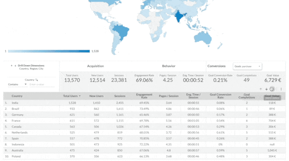This screenshot has width=289, height=161.
Task: Click the map color scale legend bar
Action: tap(49, 51)
